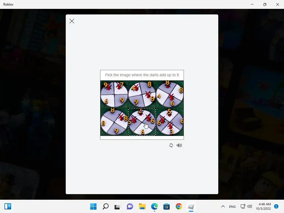Open Task View on the taskbar
Viewport: 284px width, 213px height.
[118, 206]
